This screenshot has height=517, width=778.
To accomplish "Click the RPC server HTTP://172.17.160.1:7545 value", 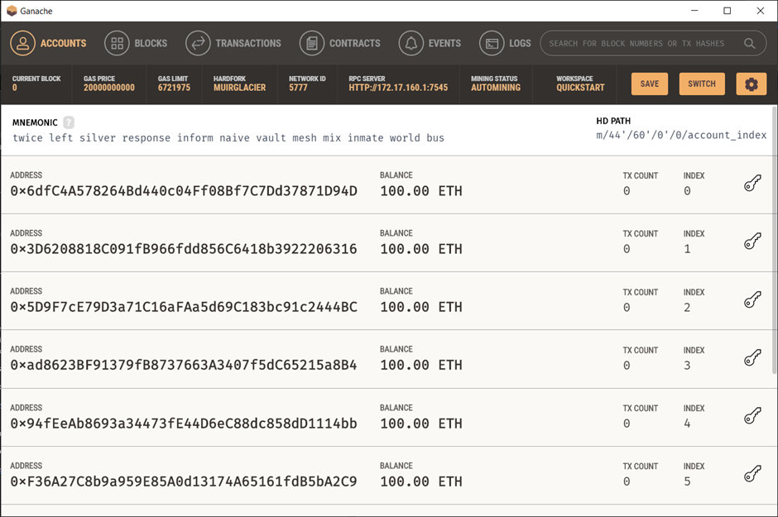I will [398, 88].
